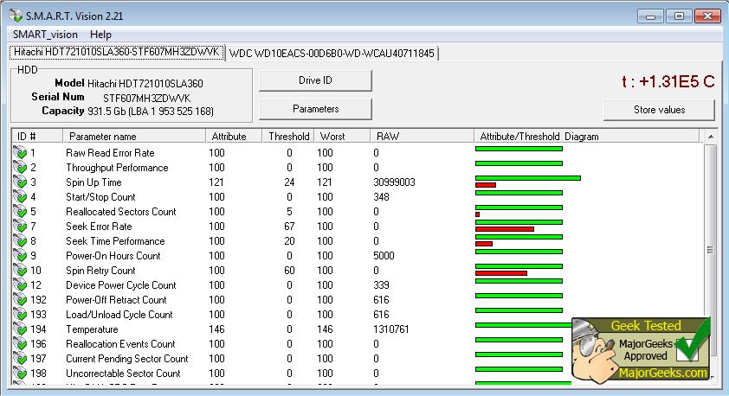Image resolution: width=729 pixels, height=396 pixels.
Task: Select Reallocated Sectors Count parameter name
Action: [x=121, y=212]
